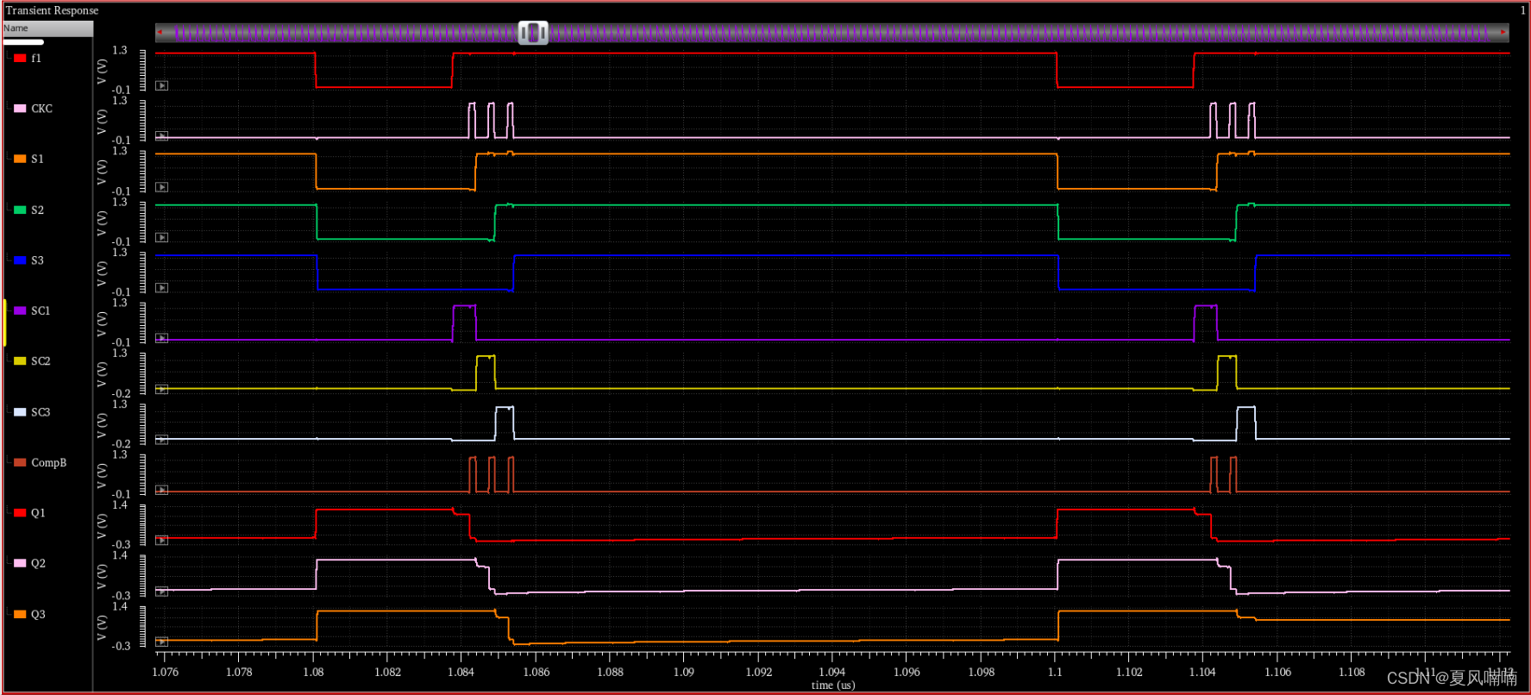Select signal S2 in the name list
This screenshot has width=1531, height=695.
tap(37, 210)
